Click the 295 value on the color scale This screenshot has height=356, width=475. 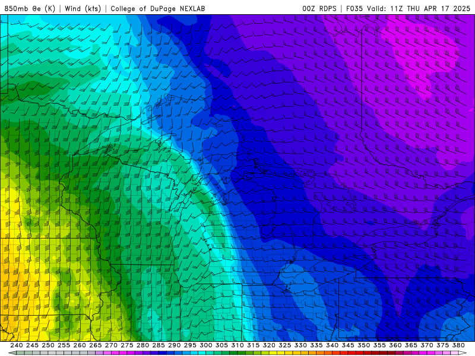pyautogui.click(x=190, y=345)
